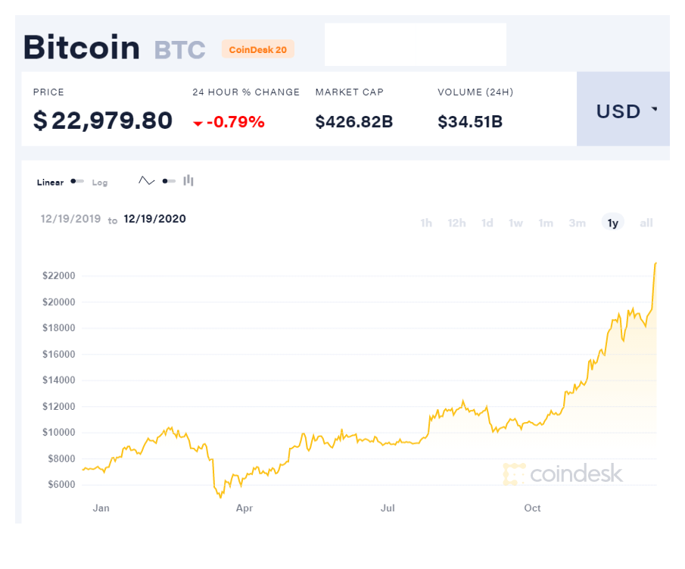
Task: Select the 1h time range
Action: [426, 223]
